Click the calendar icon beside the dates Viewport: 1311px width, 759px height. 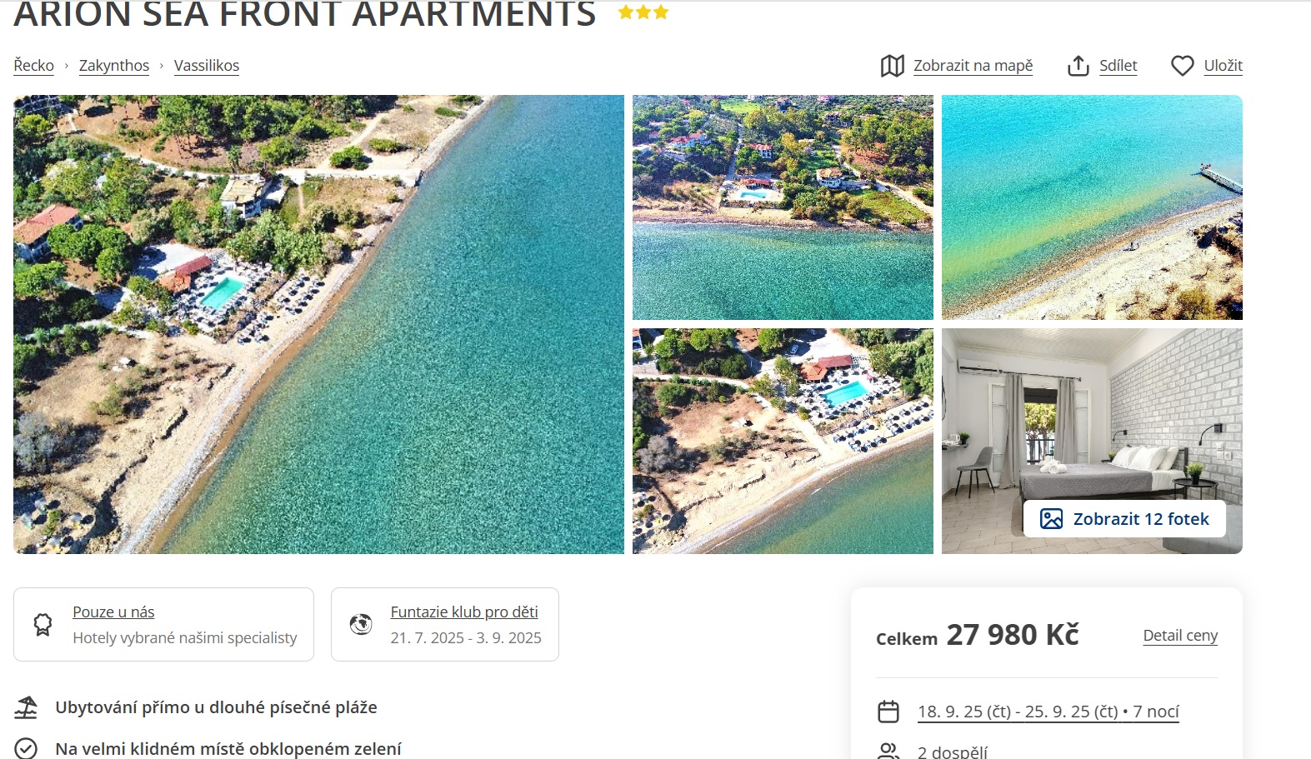coord(888,712)
